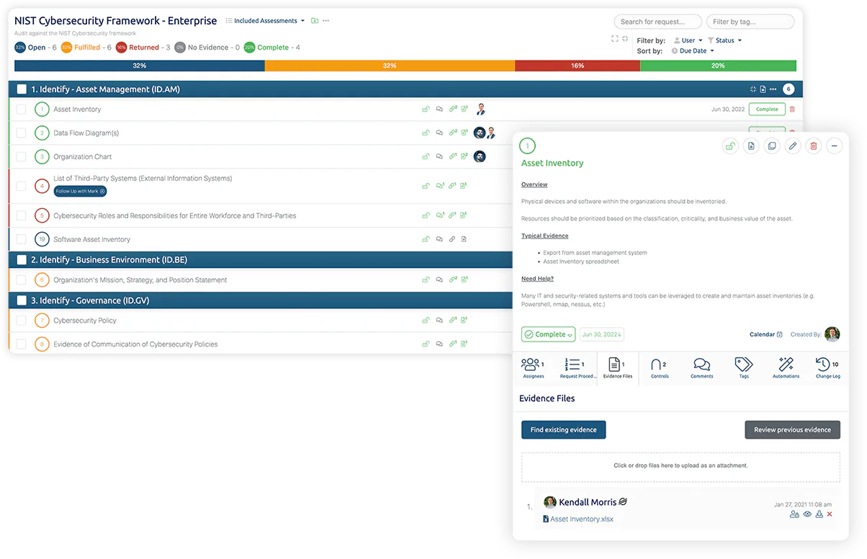Viewport: 867px width, 559px height.
Task: Open the Included Assessments dropdown
Action: [265, 21]
